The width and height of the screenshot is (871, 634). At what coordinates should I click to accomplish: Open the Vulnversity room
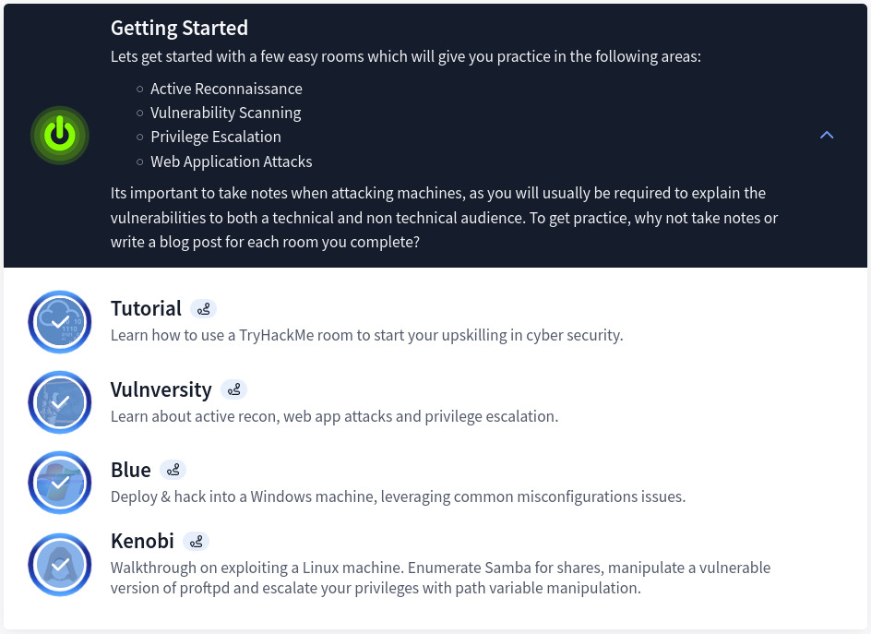pos(161,389)
